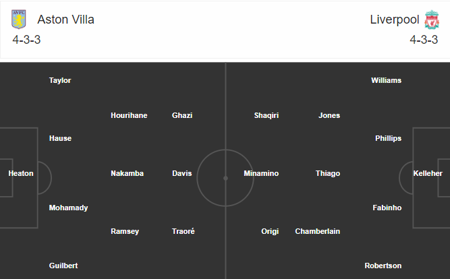This screenshot has height=279, width=450.
Task: Click player Taylor in Villa's defence
Action: click(x=60, y=80)
